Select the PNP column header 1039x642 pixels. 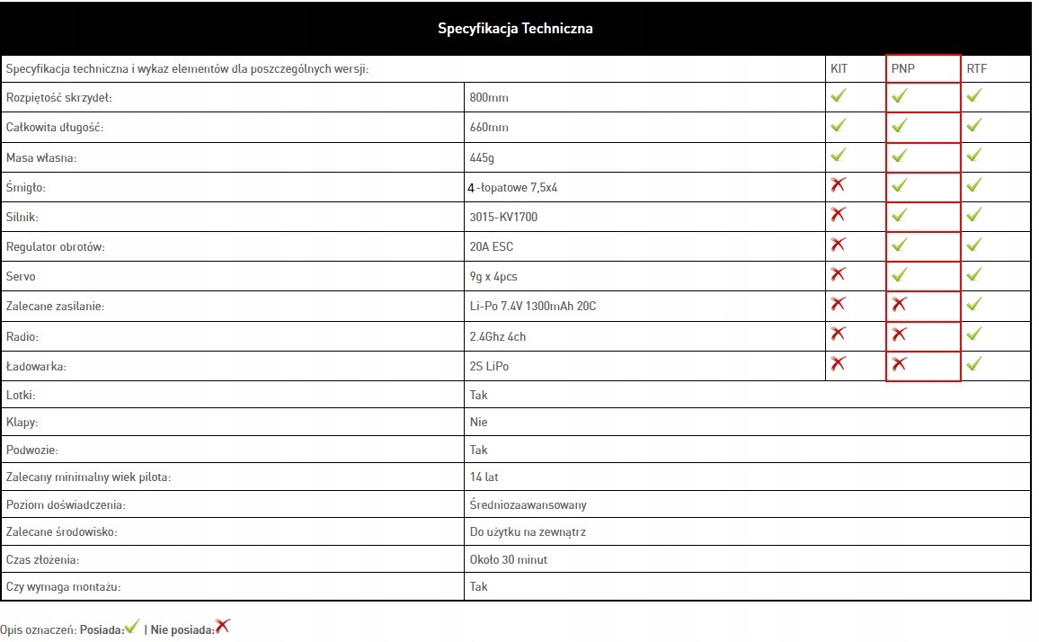(902, 69)
